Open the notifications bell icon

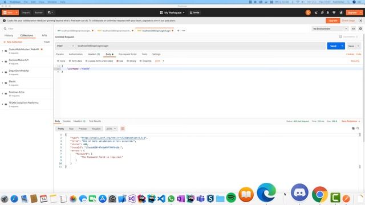click(328, 13)
